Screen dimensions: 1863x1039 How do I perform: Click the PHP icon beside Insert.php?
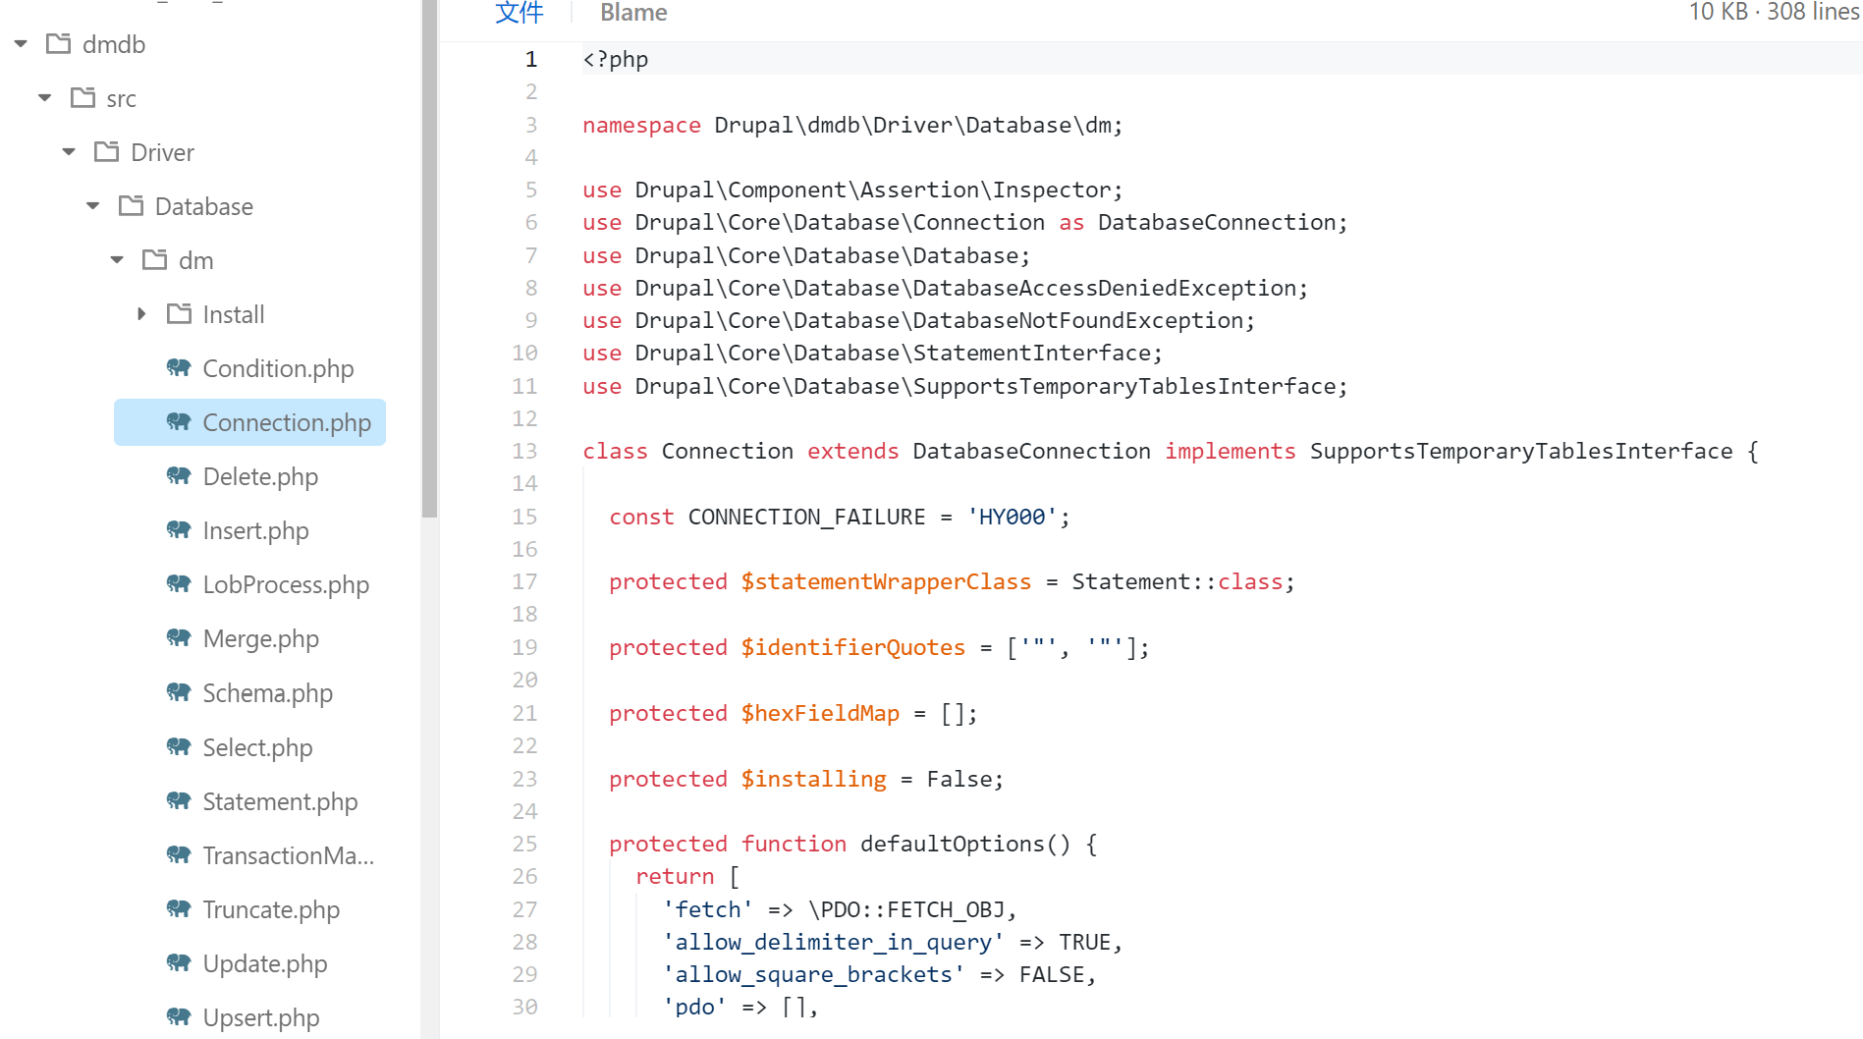(179, 530)
